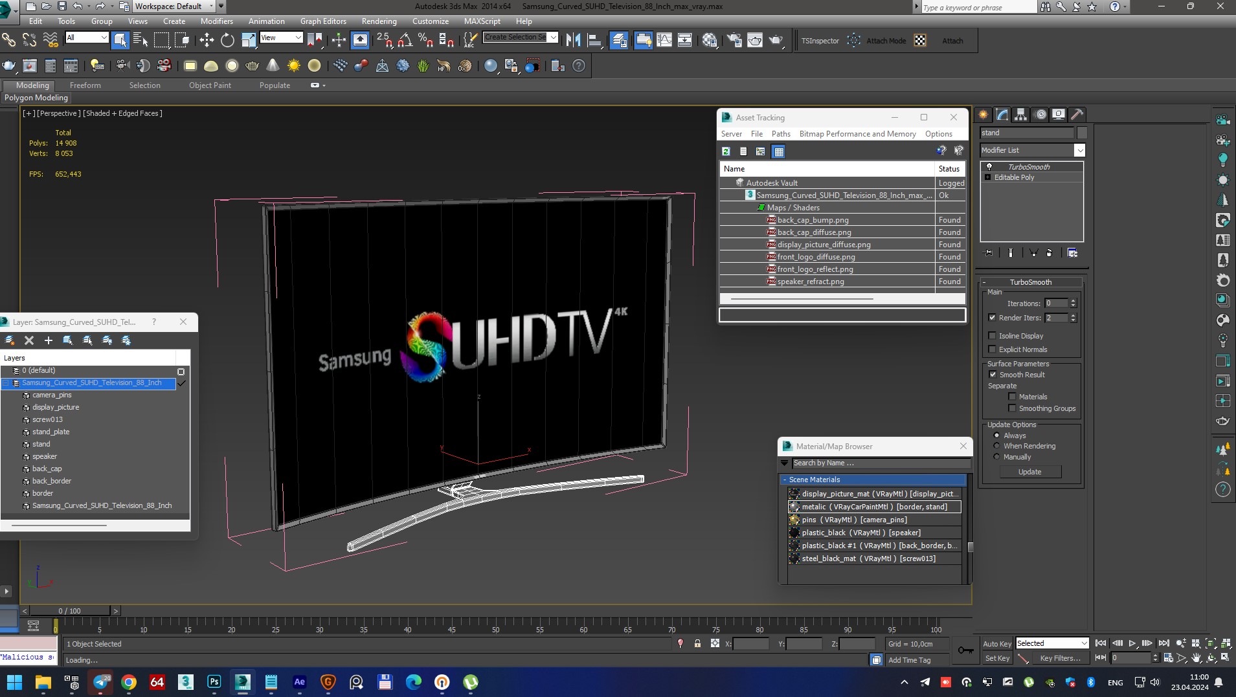
Task: Open the Material Editor checkered sphere icon
Action: click(709, 40)
